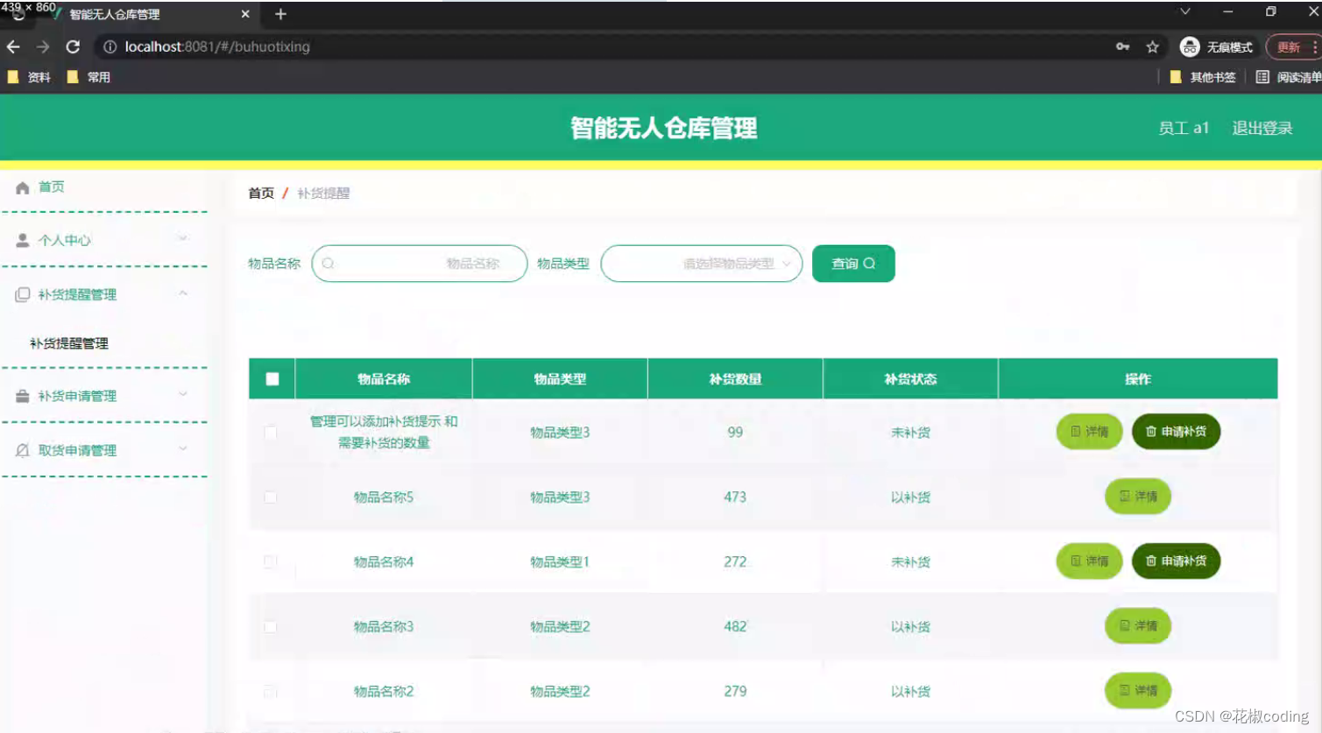Select the person icon next to 个人中心
Image resolution: width=1322 pixels, height=733 pixels.
point(21,239)
